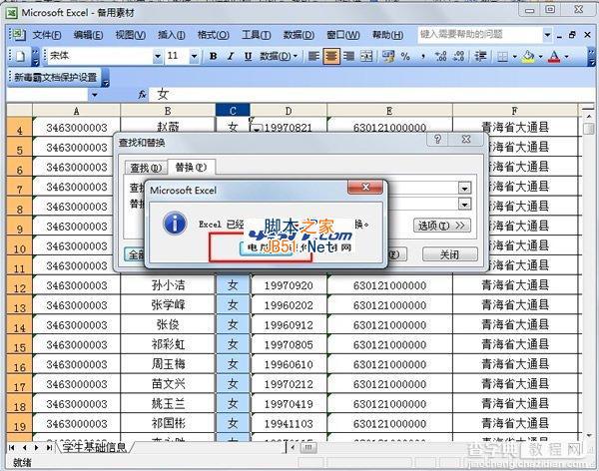Screen dimensions: 599x471
Task: Open the Borders dropdown arrow
Action: pyautogui.click(x=514, y=57)
